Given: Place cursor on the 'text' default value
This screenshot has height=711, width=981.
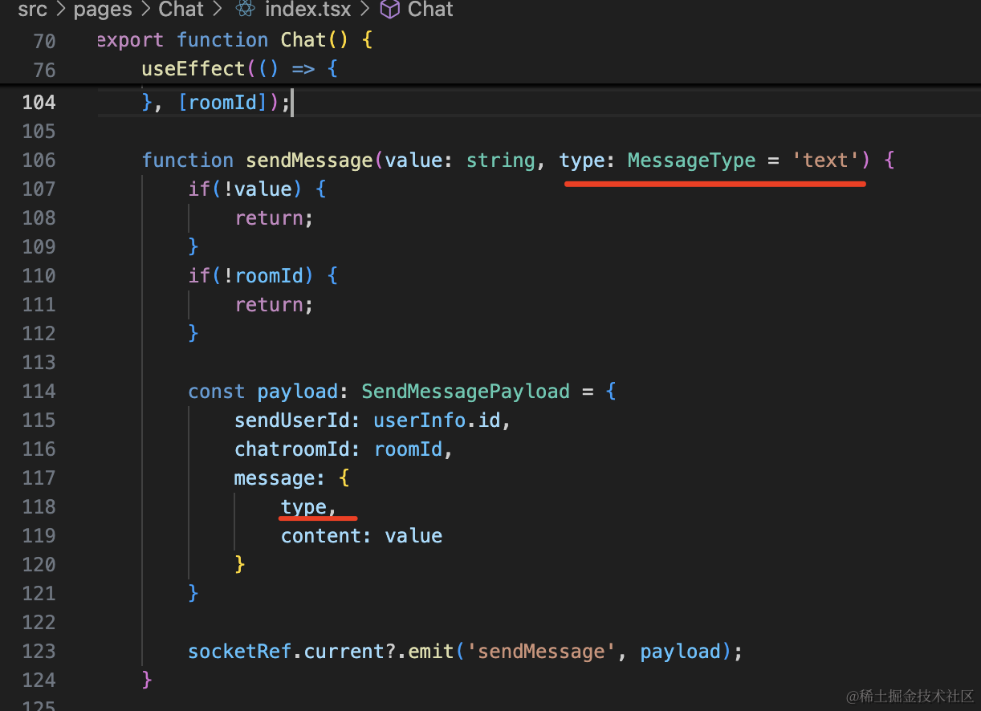Looking at the screenshot, I should click(x=825, y=160).
